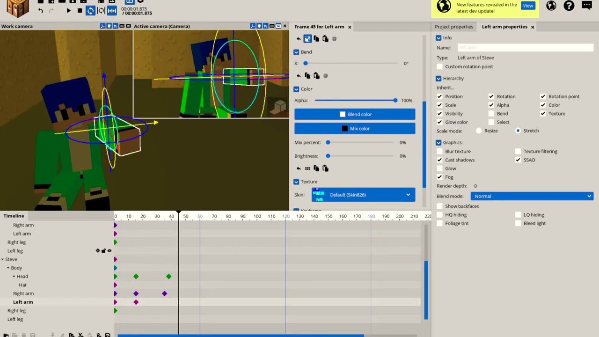Click the loop region icon beside loop
This screenshot has height=337, width=599.
pos(101,10)
